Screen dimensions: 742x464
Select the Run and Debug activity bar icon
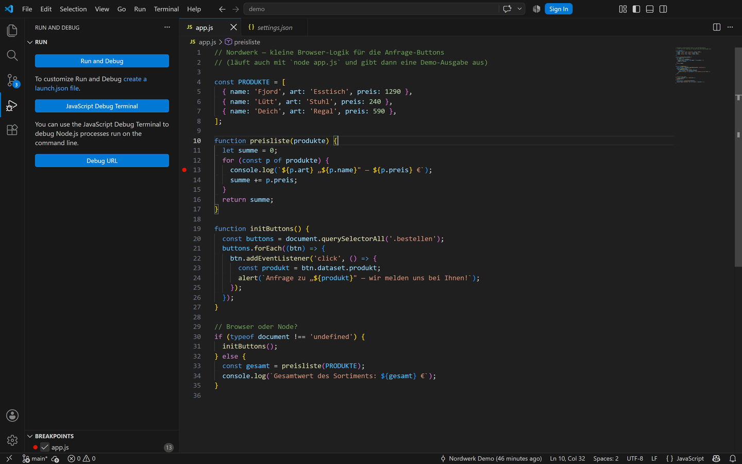pos(12,105)
